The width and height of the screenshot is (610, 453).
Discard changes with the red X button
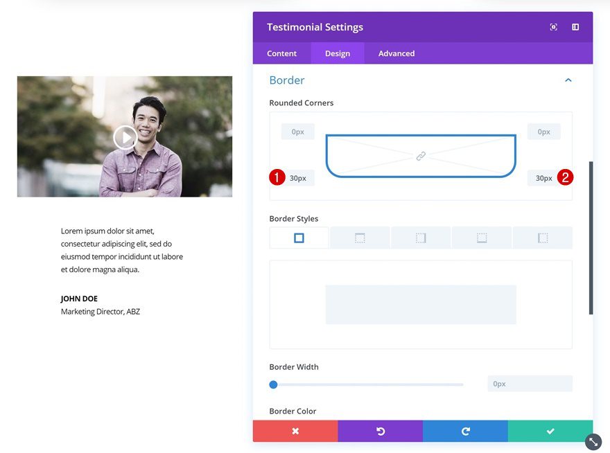[x=295, y=430]
